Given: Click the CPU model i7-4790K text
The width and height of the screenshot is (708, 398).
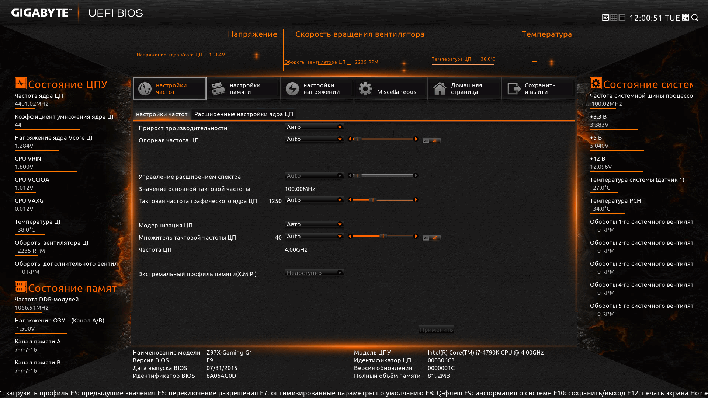Looking at the screenshot, I should 486,353.
